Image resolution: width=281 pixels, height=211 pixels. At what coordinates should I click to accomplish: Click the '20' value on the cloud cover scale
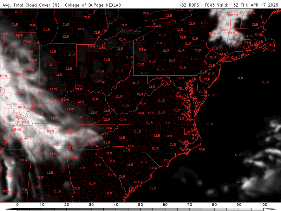(67, 205)
